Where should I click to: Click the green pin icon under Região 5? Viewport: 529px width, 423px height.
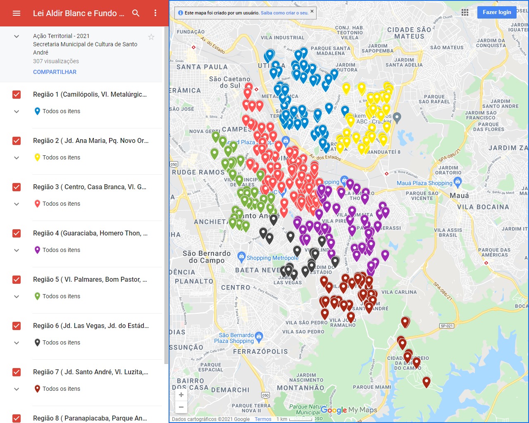tap(37, 296)
